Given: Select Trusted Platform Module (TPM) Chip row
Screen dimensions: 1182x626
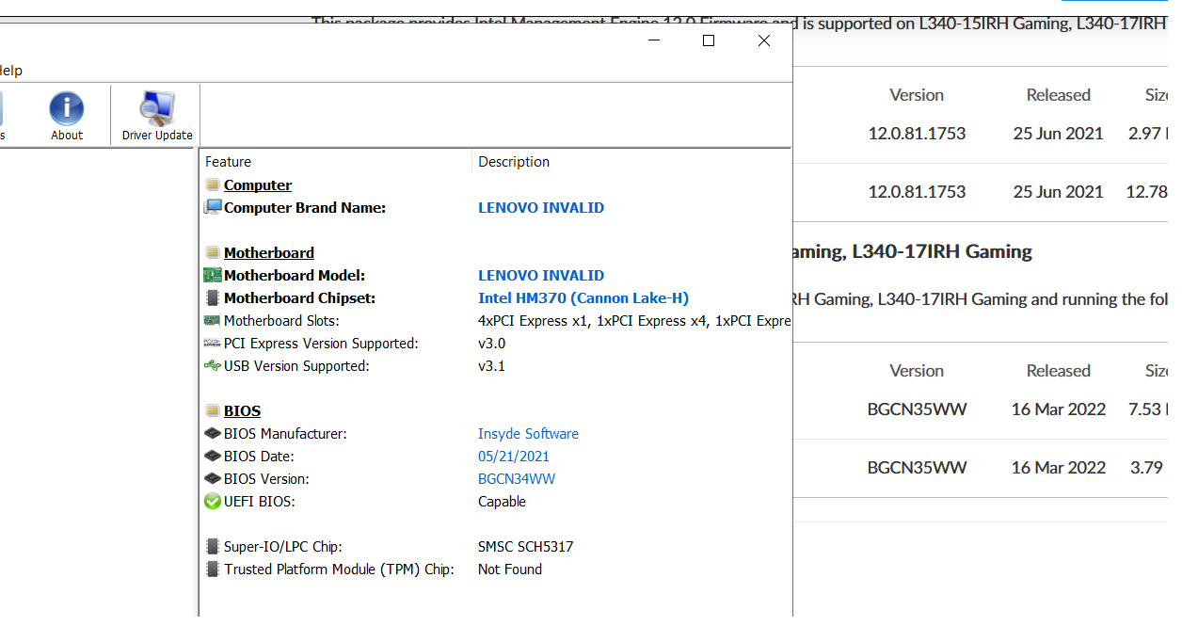Looking at the screenshot, I should pyautogui.click(x=339, y=570).
